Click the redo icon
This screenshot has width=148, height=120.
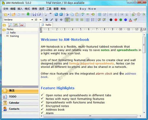click(61, 14)
